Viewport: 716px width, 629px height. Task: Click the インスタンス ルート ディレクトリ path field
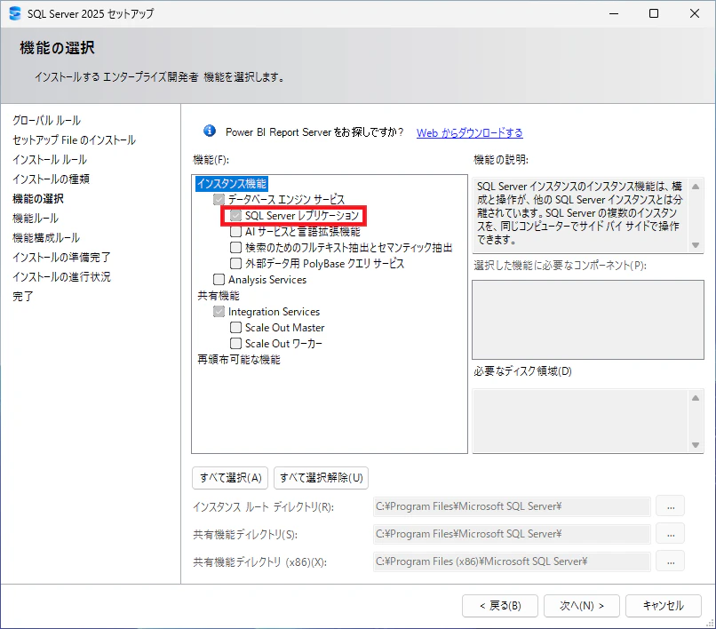click(x=512, y=506)
